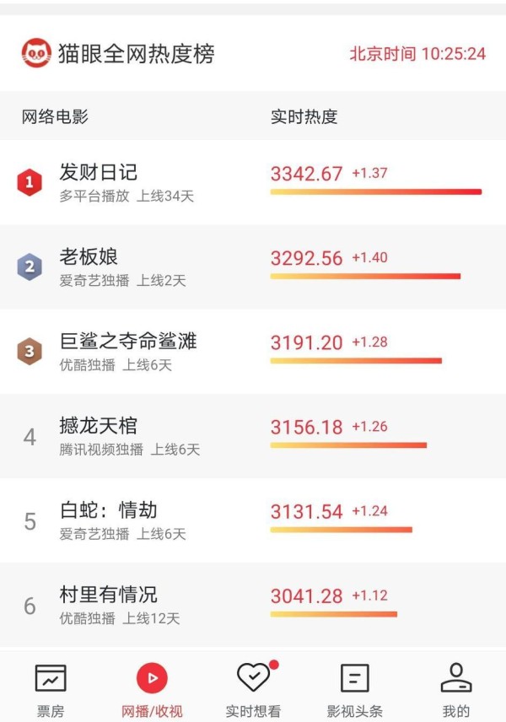506x722 pixels.
Task: Go to 我的 profile icon
Action: click(x=455, y=677)
